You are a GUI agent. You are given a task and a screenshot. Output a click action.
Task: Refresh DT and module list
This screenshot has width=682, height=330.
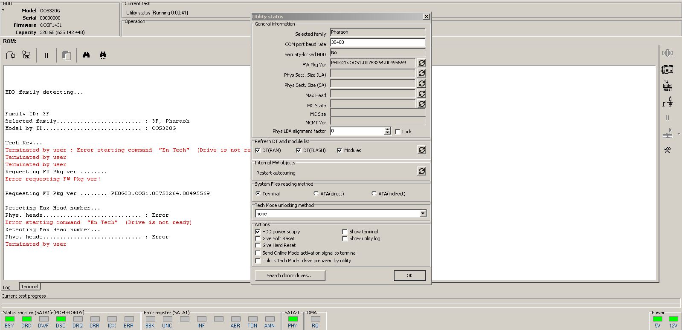421,150
